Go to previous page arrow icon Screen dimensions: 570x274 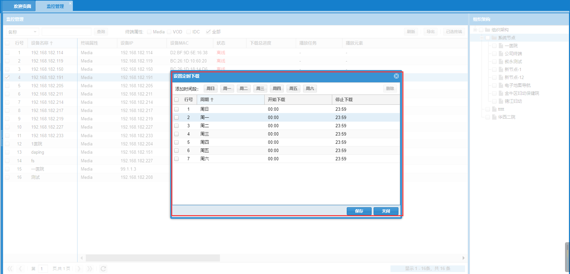[21, 269]
